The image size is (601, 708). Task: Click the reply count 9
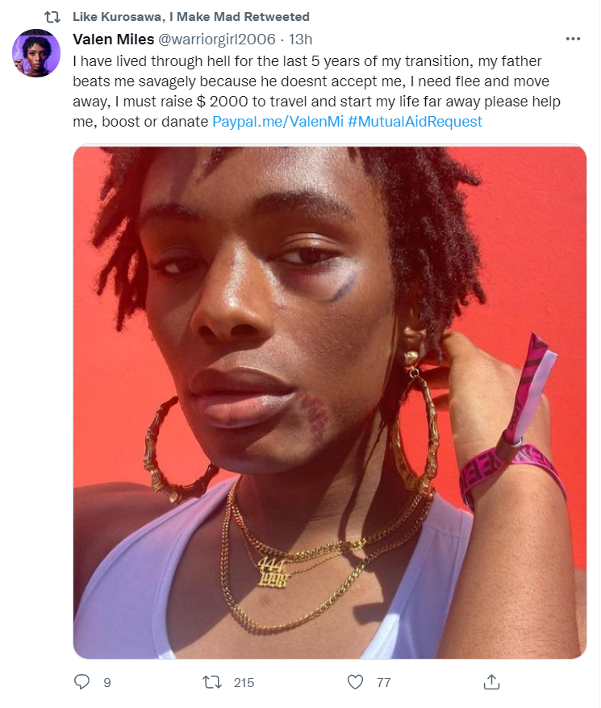click(x=107, y=682)
